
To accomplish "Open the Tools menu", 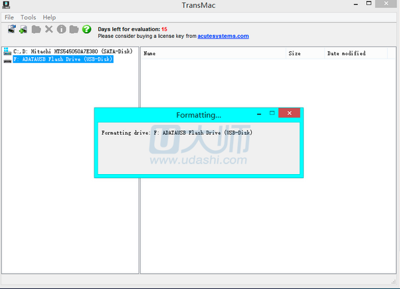I will [28, 17].
